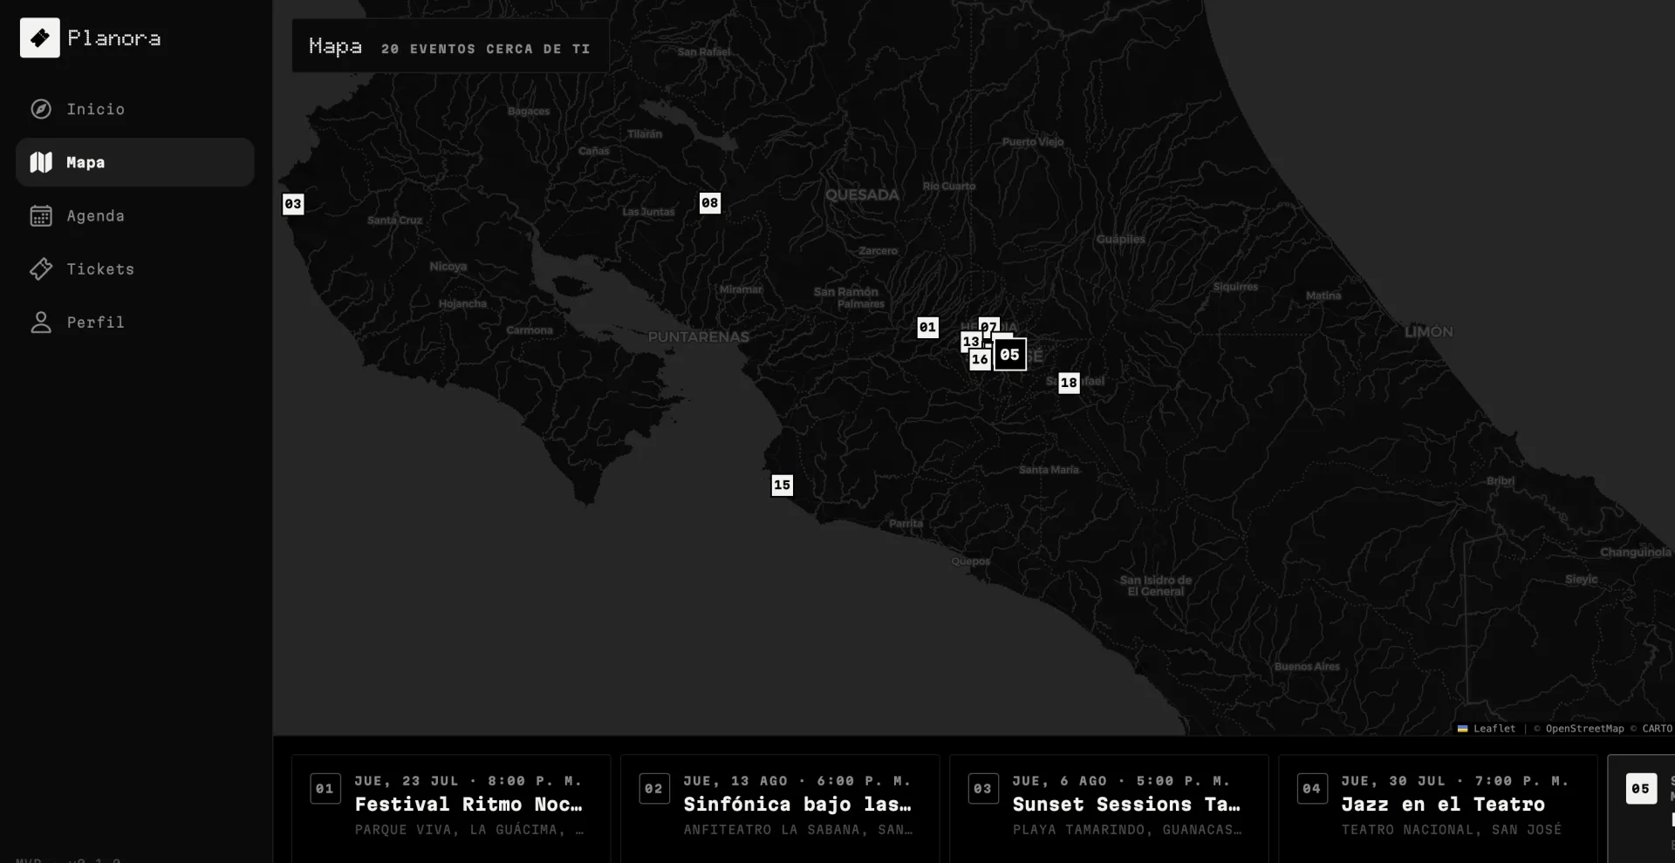Click the folded map icon beside Mapa
The height and width of the screenshot is (863, 1675).
click(x=41, y=162)
